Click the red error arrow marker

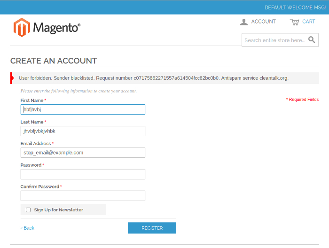(x=12, y=78)
